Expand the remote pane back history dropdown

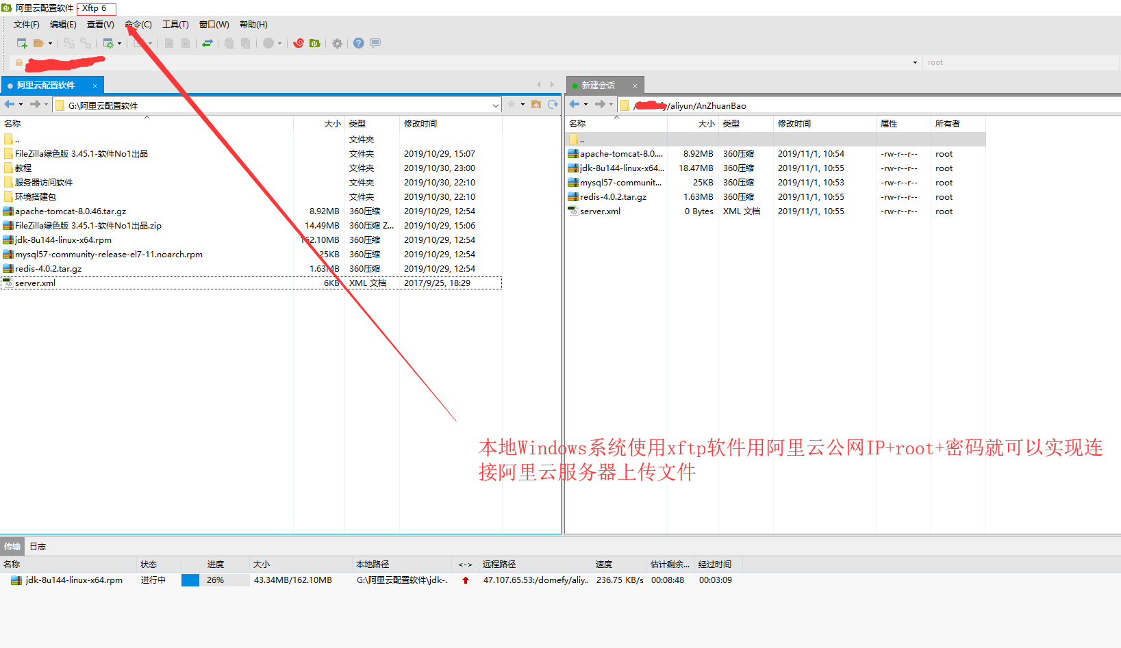tap(585, 105)
